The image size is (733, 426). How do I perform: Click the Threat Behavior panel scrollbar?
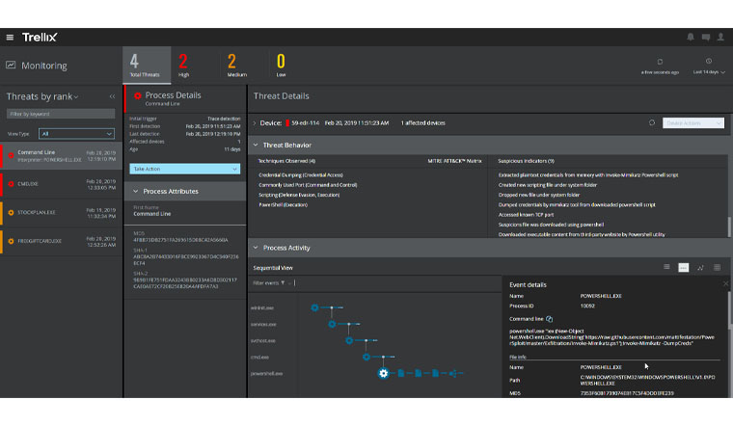(729, 227)
